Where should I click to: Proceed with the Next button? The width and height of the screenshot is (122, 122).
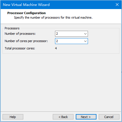point(86,117)
